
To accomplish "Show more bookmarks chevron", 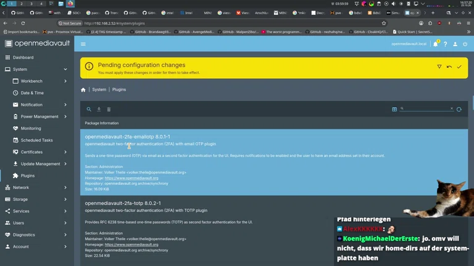I will point(468,31).
